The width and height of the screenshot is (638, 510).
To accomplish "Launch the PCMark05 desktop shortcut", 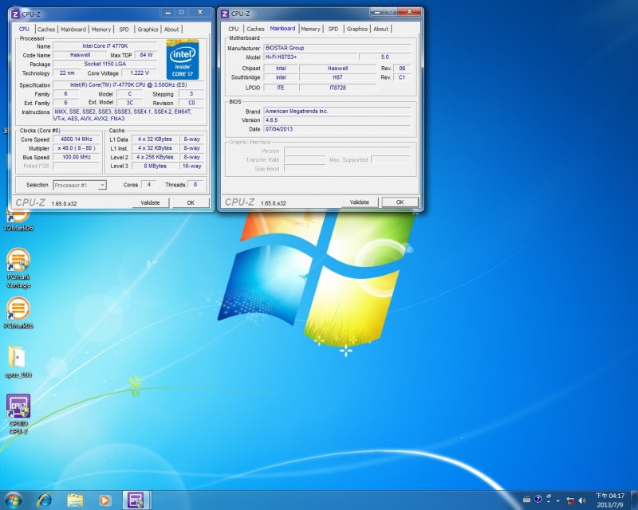I will [x=18, y=312].
